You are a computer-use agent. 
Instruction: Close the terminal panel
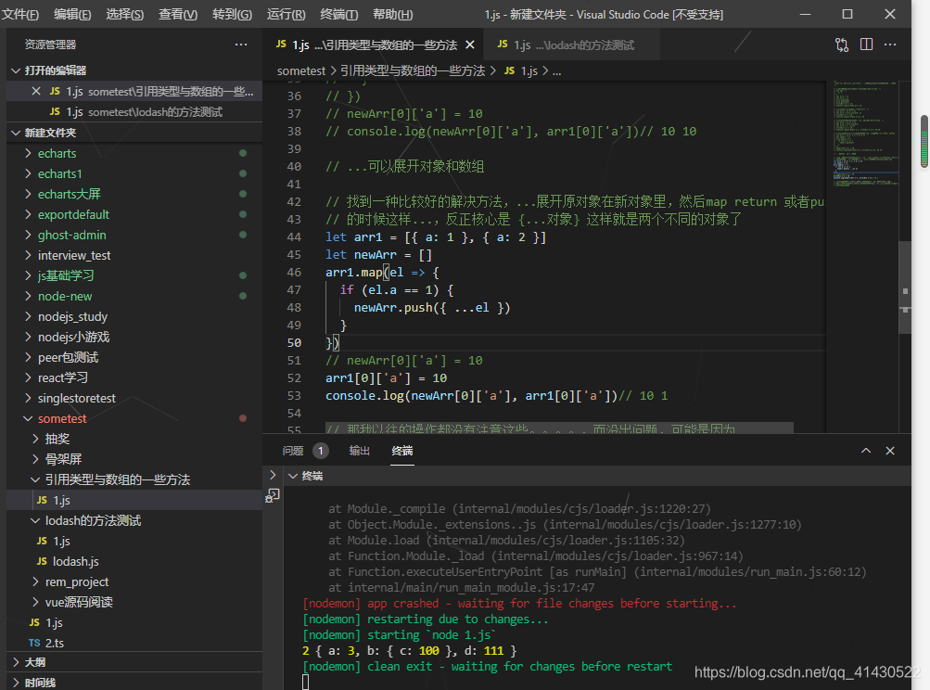pos(890,451)
